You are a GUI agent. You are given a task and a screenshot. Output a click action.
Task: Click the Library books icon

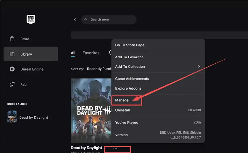coord(12,54)
